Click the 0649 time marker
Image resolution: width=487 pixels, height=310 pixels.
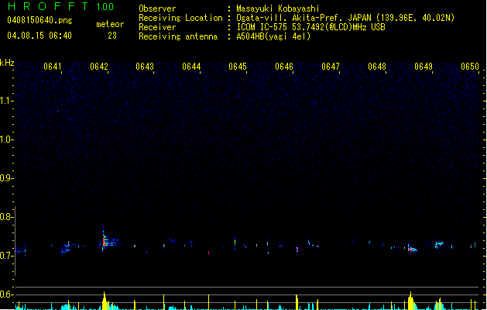pyautogui.click(x=424, y=67)
